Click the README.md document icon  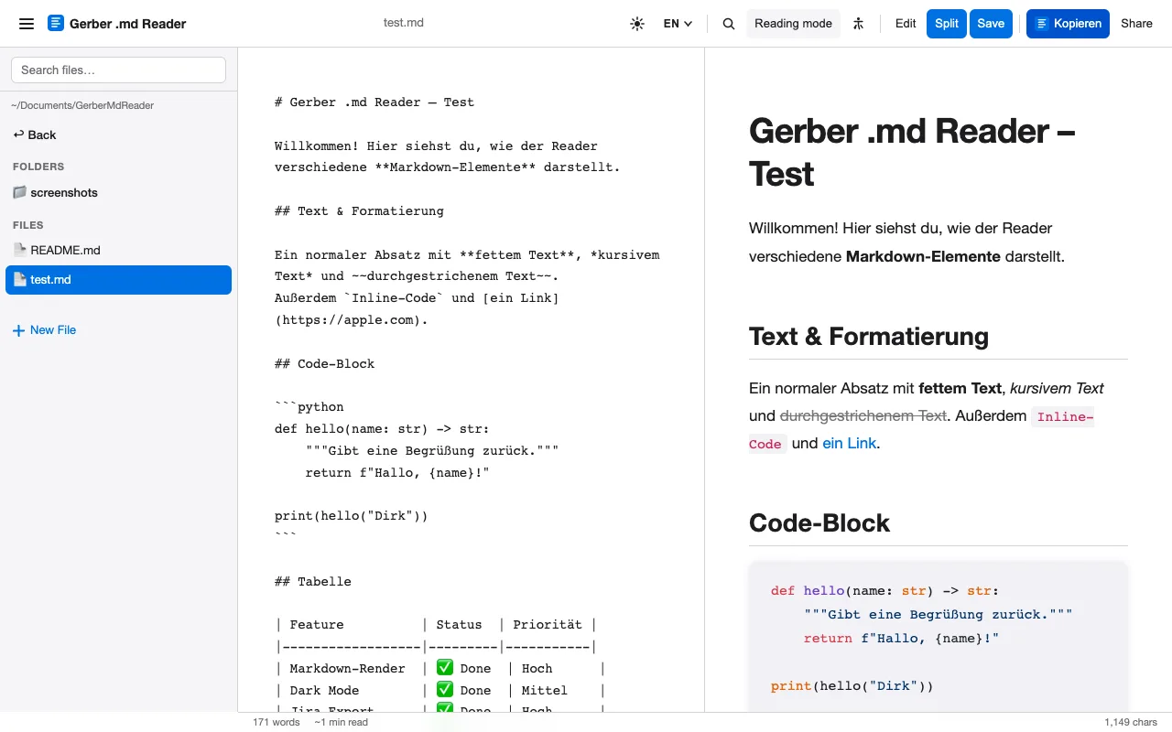tap(20, 250)
